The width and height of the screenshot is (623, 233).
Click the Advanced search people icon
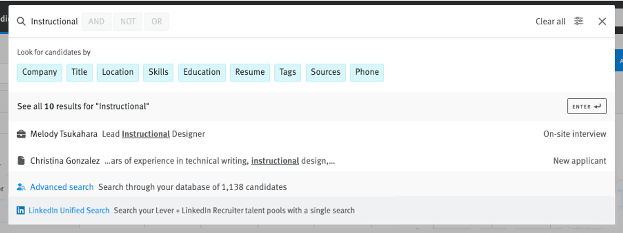[21, 187]
